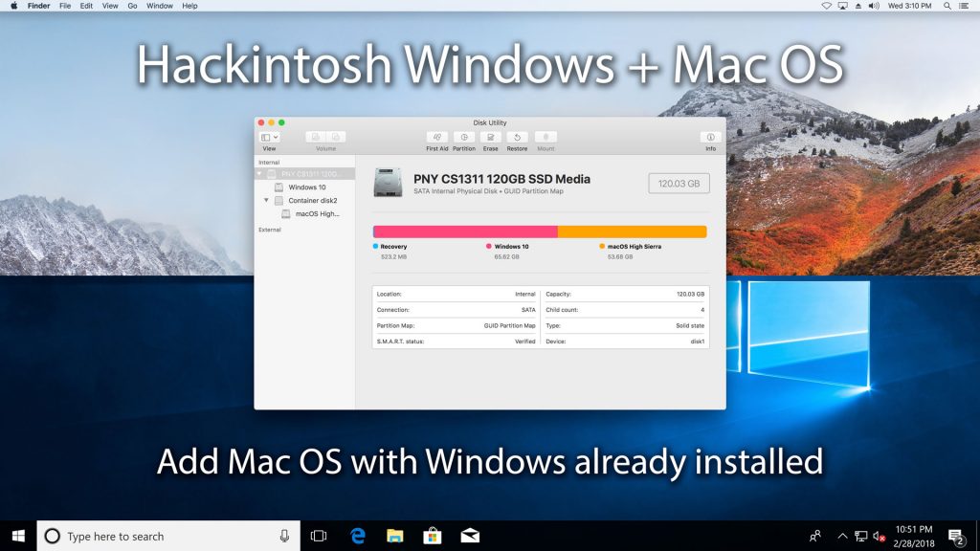Select the Windows 10 volume in the sidebar
Screen dimensions: 980x551
305,187
